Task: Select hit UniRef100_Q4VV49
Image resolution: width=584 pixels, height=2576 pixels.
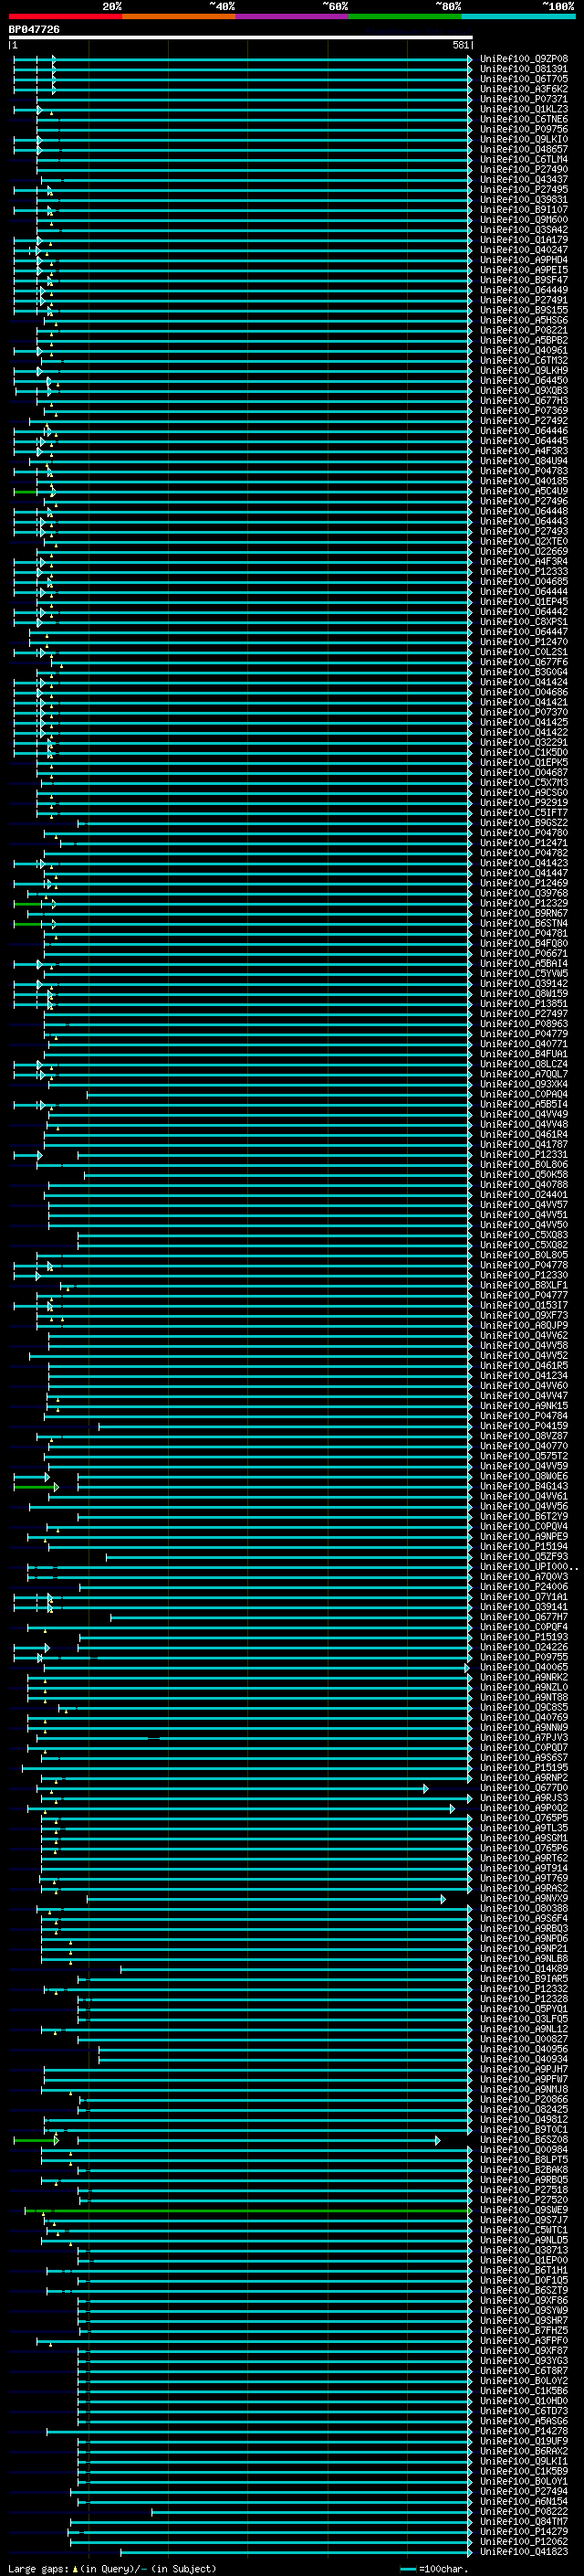Action: 524,1114
